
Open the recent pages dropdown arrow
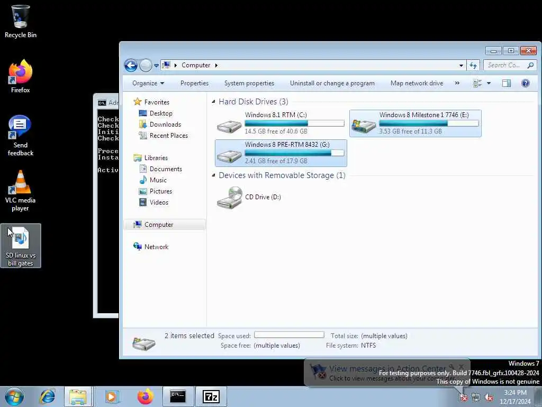coord(156,65)
